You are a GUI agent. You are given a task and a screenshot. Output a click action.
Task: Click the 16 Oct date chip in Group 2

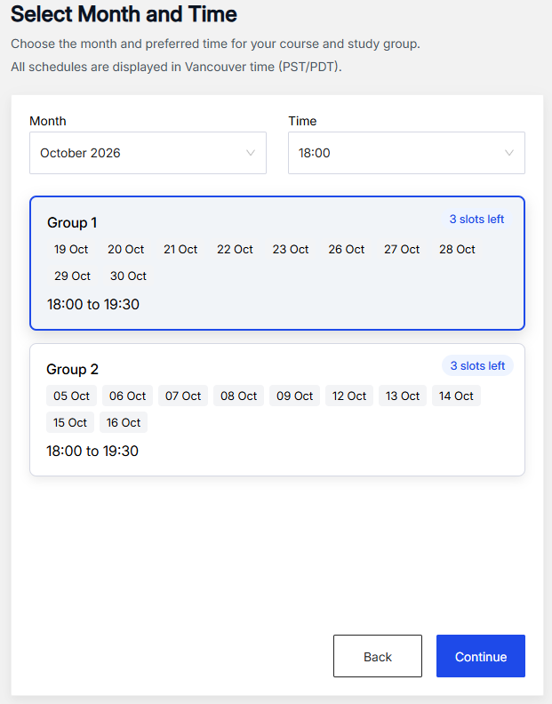coord(124,422)
